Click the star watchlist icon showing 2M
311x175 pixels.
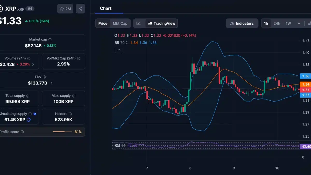tap(65, 9)
